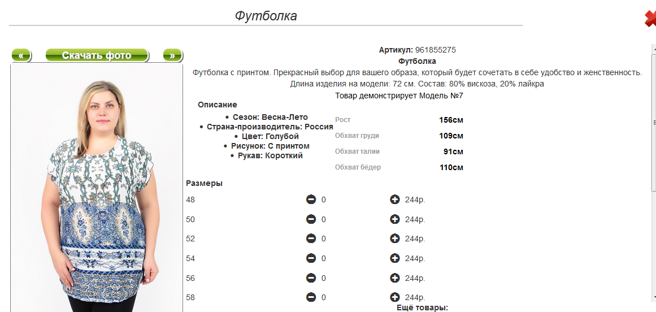The image size is (656, 312).
Task: Go to next photo with » button
Action: (x=172, y=55)
